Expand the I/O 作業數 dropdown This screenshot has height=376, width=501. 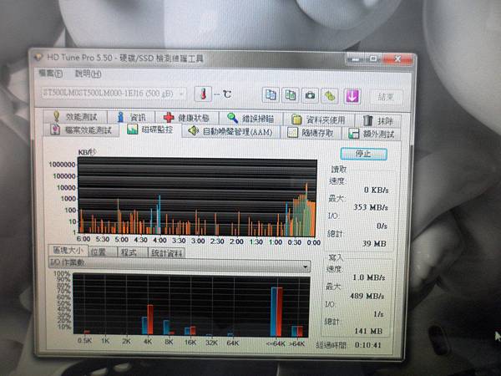(180, 264)
